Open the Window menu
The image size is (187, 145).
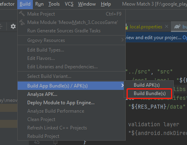[87, 4]
